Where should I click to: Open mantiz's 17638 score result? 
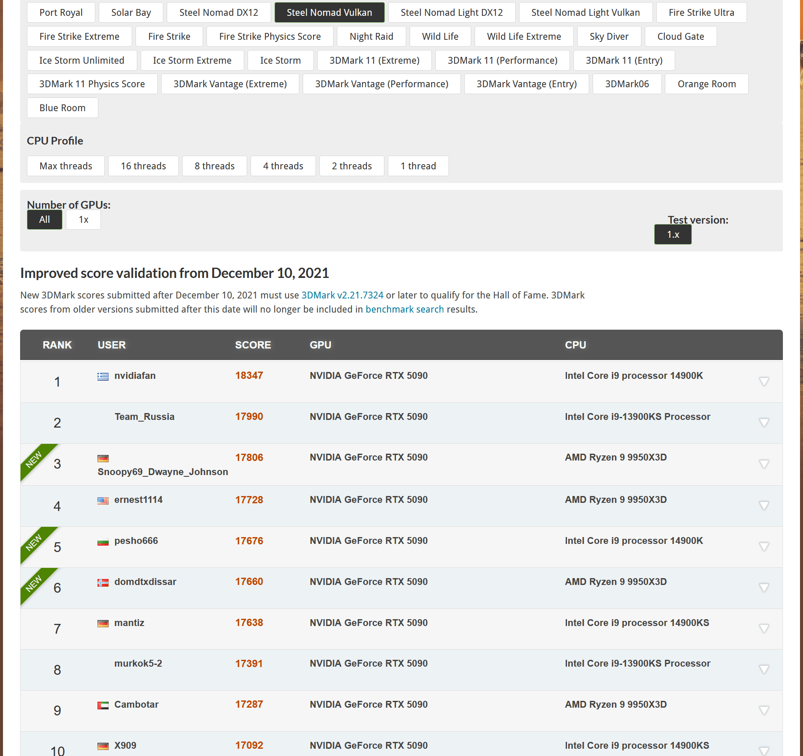pos(249,623)
